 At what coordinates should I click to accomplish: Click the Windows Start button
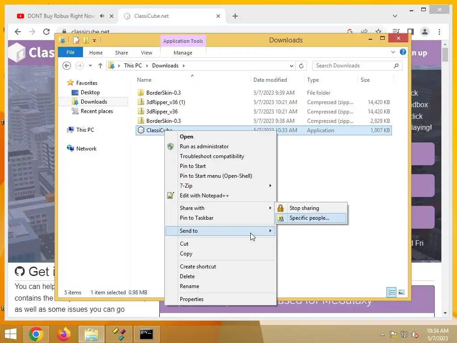[11, 334]
